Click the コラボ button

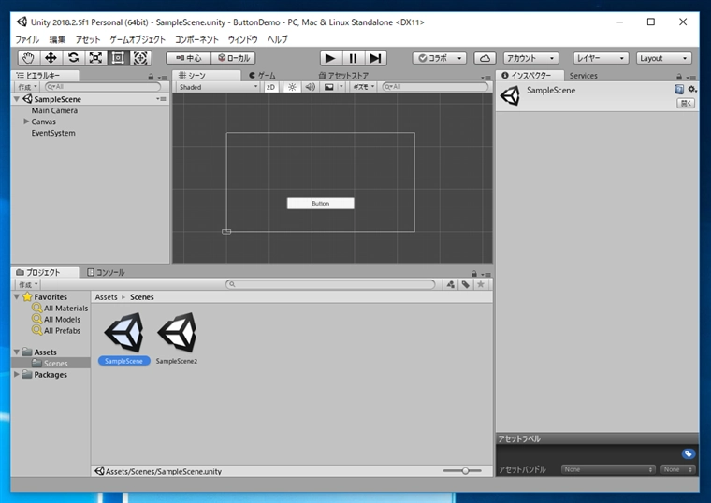(x=439, y=58)
